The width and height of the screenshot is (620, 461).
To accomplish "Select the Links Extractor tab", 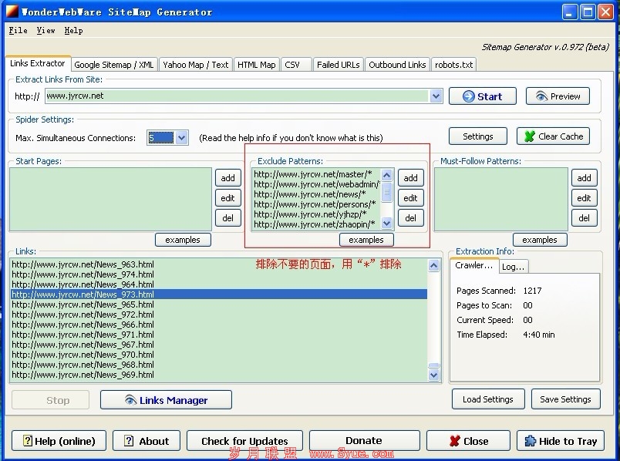I will click(x=38, y=63).
